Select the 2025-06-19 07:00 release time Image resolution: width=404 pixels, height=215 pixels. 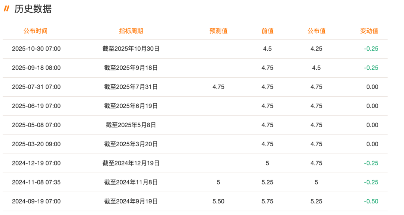click(36, 106)
